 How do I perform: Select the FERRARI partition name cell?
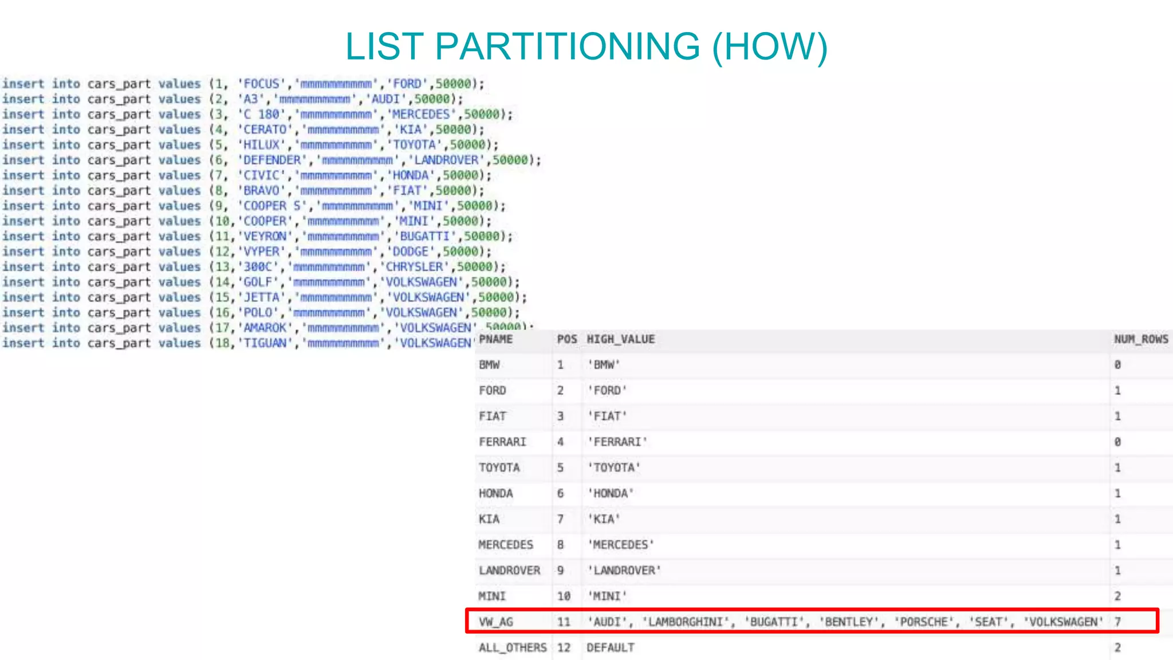(502, 442)
